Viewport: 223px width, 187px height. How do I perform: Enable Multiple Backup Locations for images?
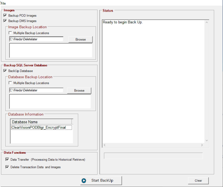pyautogui.click(x=10, y=33)
